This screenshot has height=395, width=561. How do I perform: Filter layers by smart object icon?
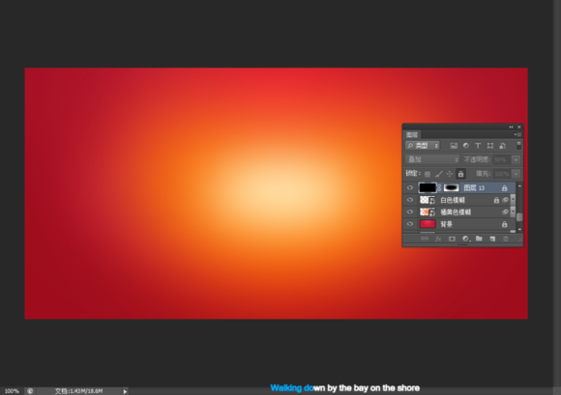pyautogui.click(x=502, y=146)
